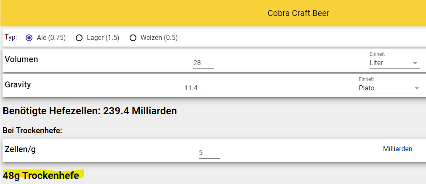Click the Volumen input showing 28

pyautogui.click(x=203, y=63)
